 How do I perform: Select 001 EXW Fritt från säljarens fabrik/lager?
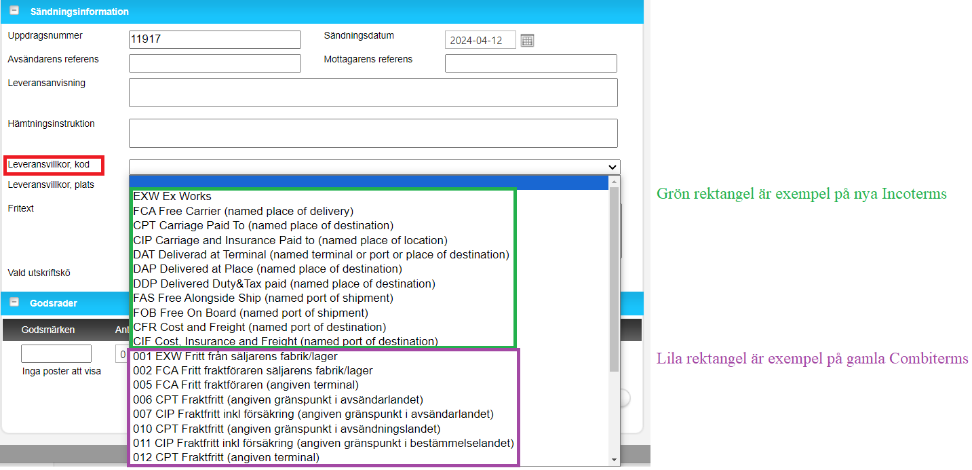(x=235, y=356)
